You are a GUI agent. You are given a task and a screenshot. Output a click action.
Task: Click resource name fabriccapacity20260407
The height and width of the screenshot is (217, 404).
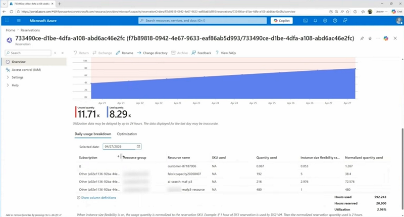[x=184, y=174]
